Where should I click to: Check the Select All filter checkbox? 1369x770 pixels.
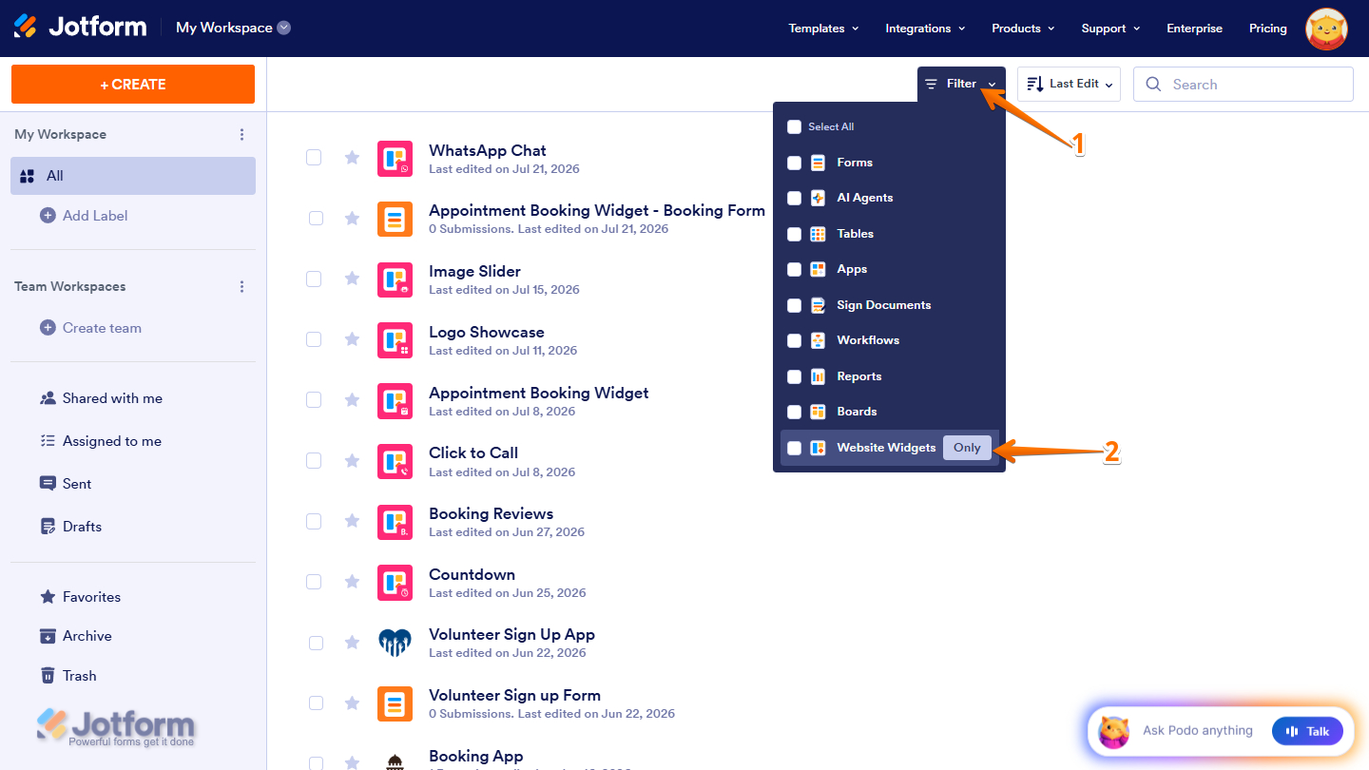794,126
